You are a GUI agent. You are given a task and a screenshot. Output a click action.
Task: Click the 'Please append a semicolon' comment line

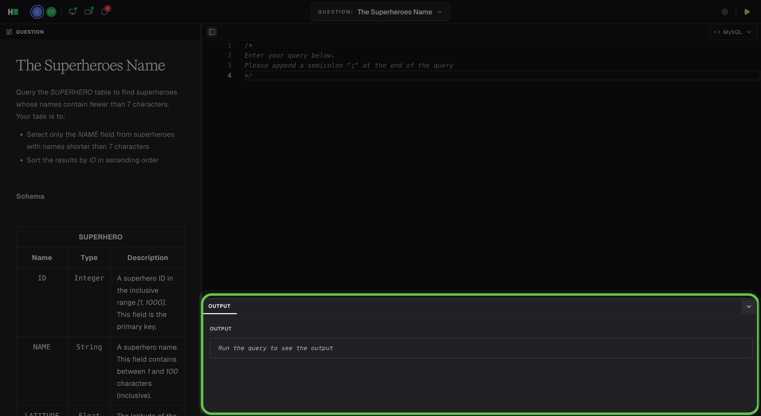click(x=349, y=66)
